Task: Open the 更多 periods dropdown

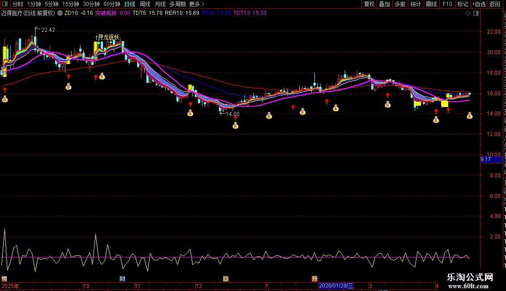Action: tap(194, 4)
